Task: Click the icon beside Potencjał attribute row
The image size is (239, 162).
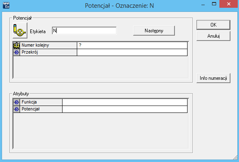Action: pyautogui.click(x=16, y=109)
